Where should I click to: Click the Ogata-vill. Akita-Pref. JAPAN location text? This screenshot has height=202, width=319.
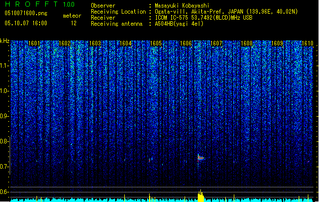(x=226, y=12)
